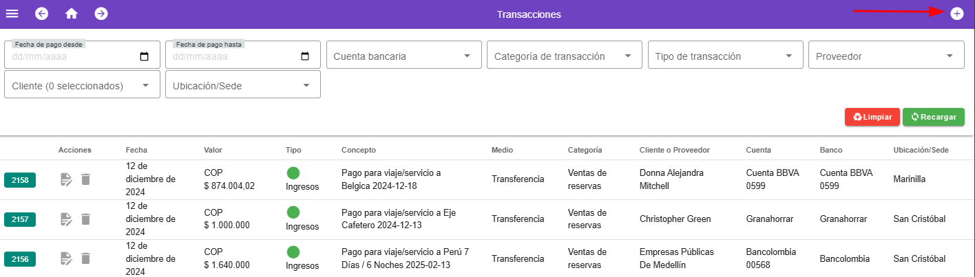The image size is (975, 277).
Task: Expand the Cuenta bancaria dropdown
Action: pos(403,56)
